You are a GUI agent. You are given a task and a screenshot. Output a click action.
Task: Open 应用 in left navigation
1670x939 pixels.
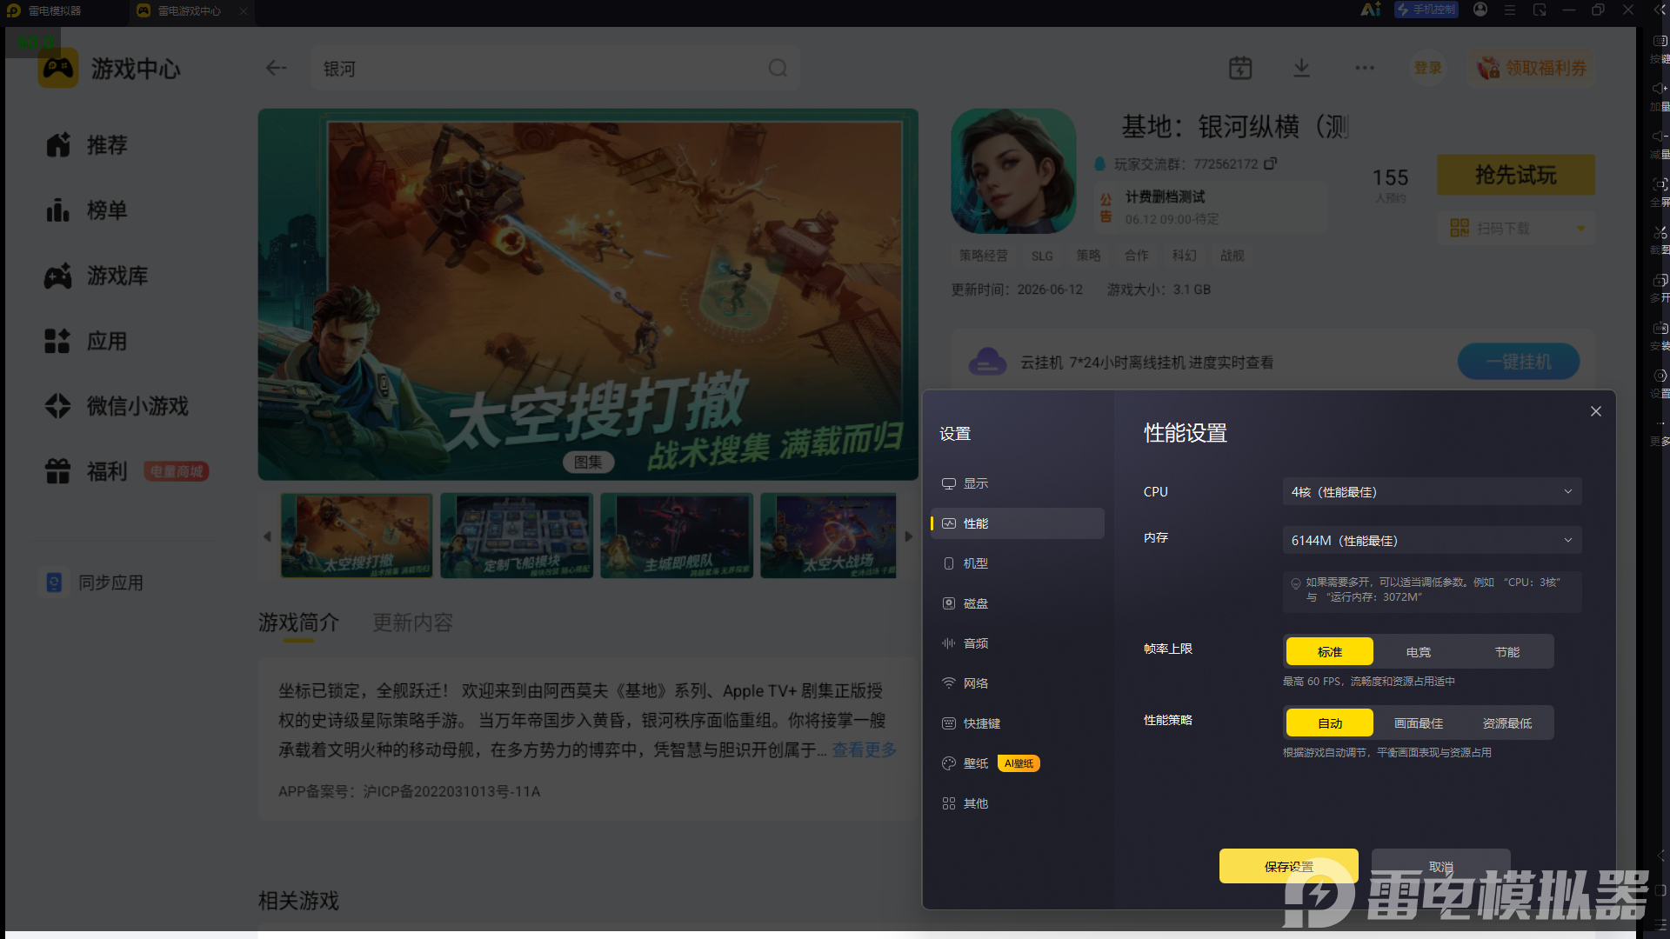coord(87,341)
